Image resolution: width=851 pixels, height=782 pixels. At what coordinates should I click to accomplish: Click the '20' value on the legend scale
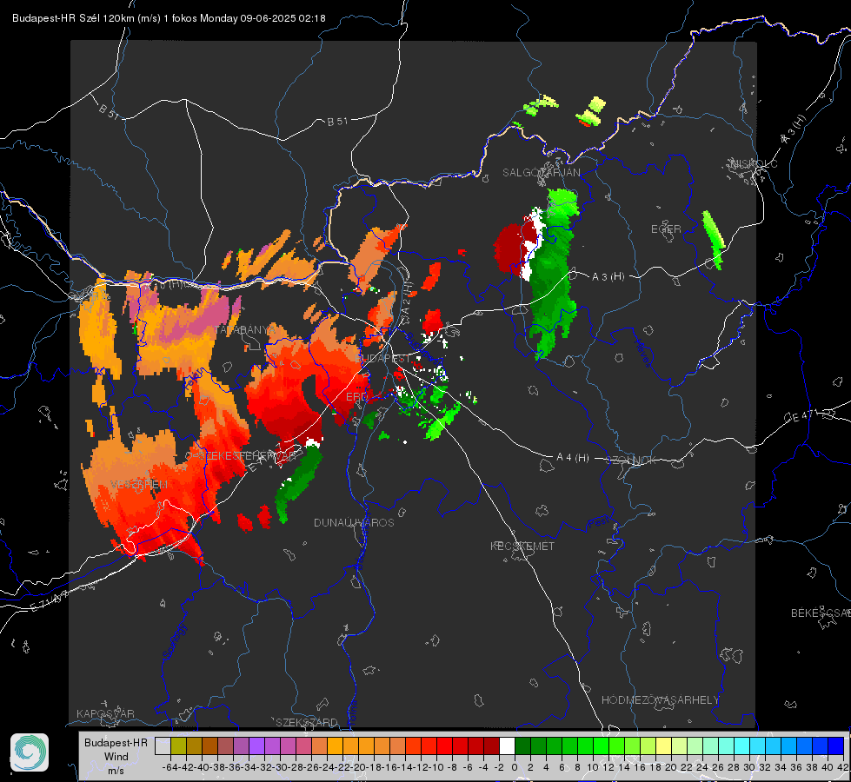point(671,767)
